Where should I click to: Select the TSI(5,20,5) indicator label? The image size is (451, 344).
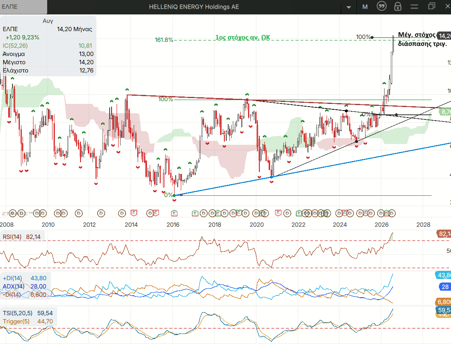pyautogui.click(x=17, y=313)
